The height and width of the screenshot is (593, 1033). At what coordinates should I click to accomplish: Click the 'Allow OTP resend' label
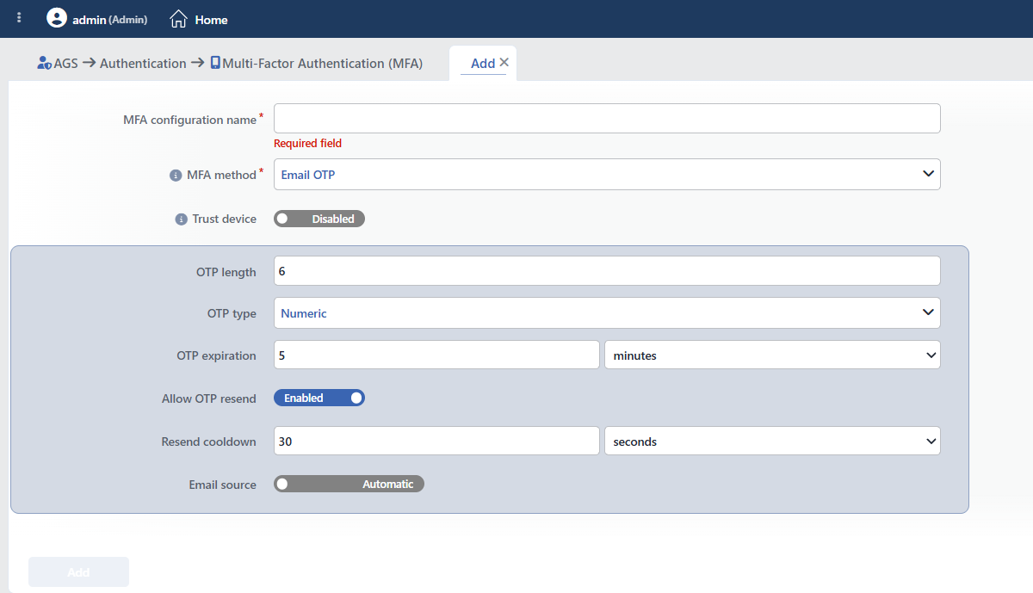pyautogui.click(x=209, y=398)
